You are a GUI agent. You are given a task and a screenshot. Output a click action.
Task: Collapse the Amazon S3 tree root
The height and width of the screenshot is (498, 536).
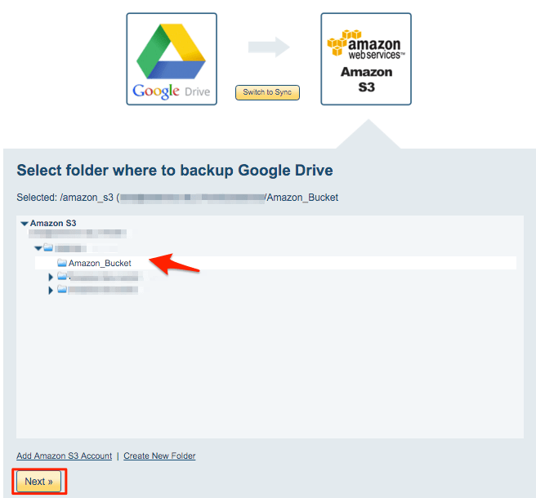point(25,224)
